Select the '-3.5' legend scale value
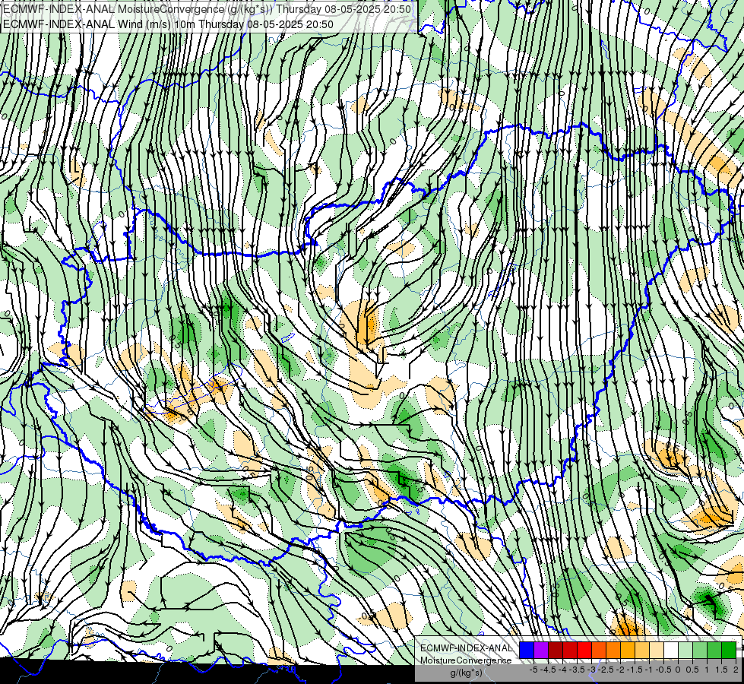 point(577,670)
